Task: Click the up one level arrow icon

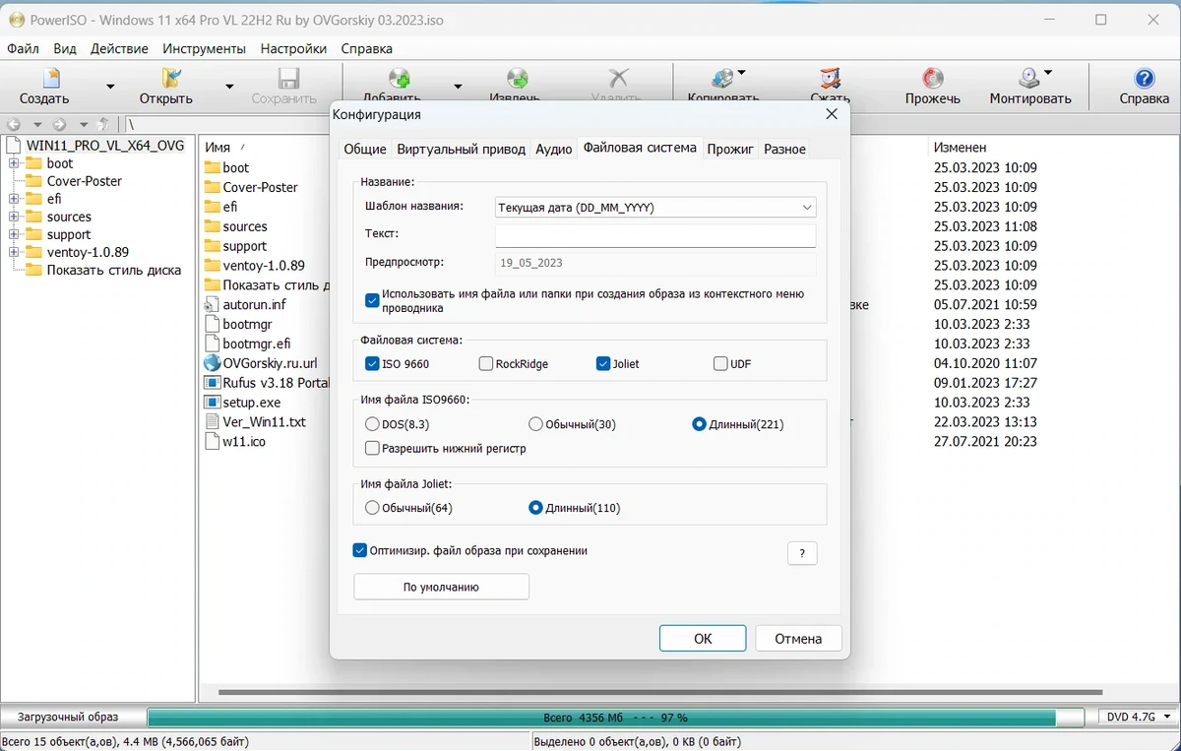Action: tap(103, 124)
